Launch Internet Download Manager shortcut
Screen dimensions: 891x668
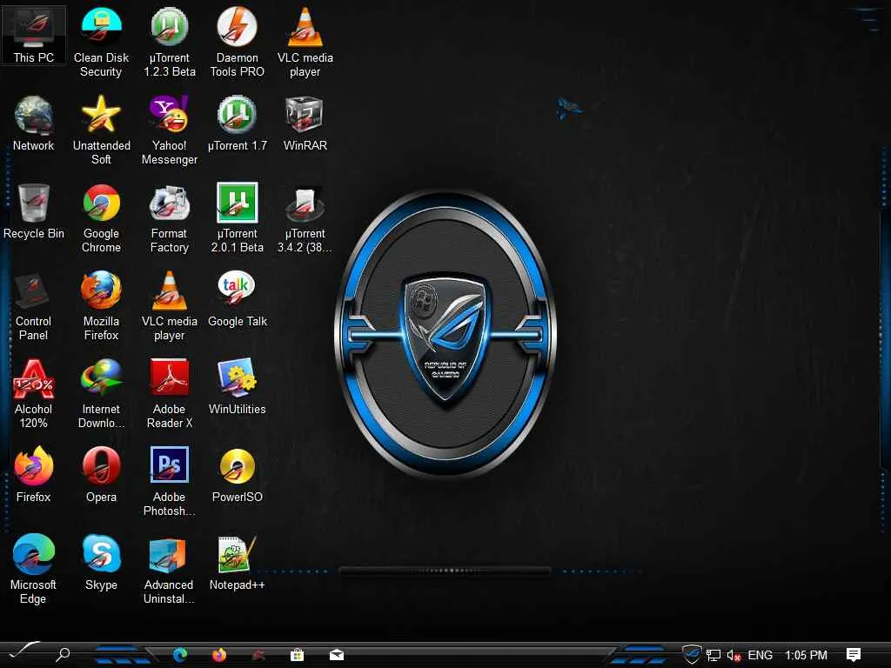(101, 394)
